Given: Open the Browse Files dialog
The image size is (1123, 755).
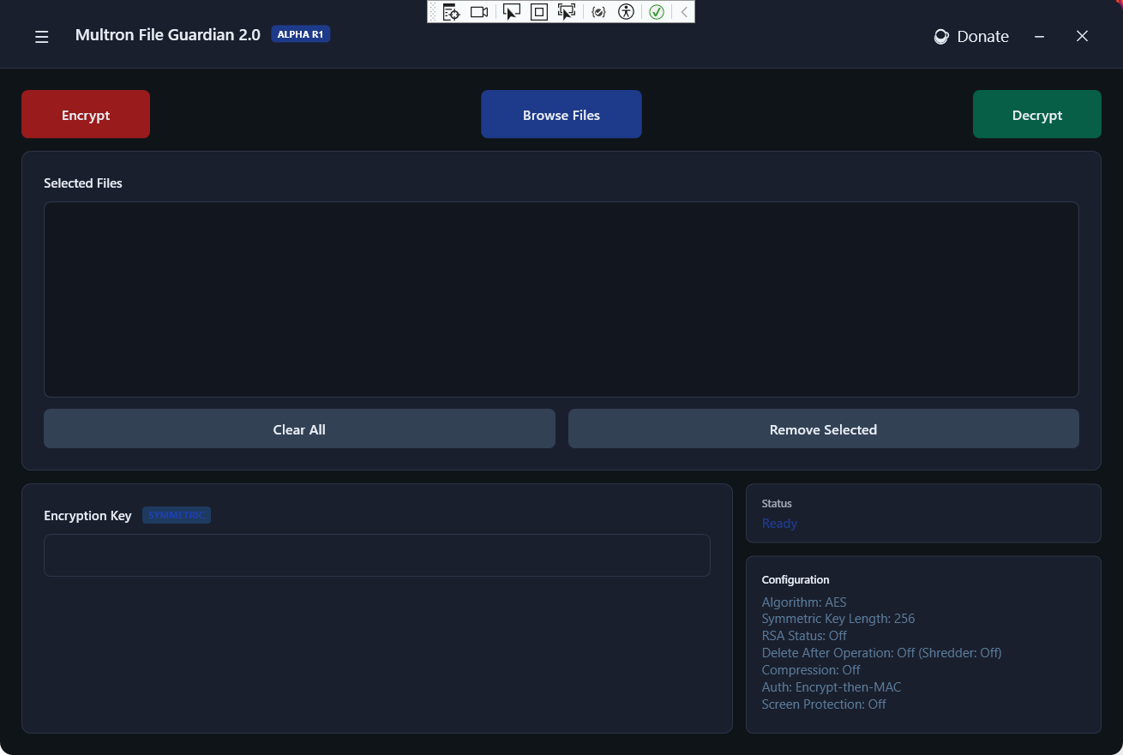Looking at the screenshot, I should click(x=561, y=114).
